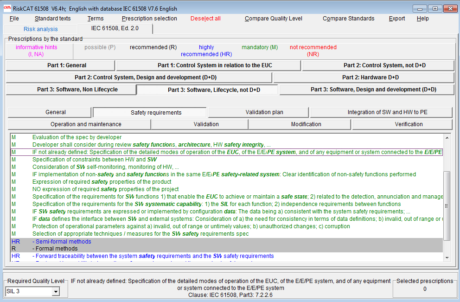Select the '- Semi-formal methods' row

226,242
